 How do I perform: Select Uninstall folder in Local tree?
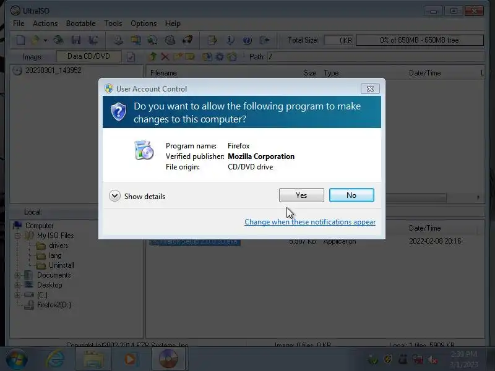click(61, 265)
